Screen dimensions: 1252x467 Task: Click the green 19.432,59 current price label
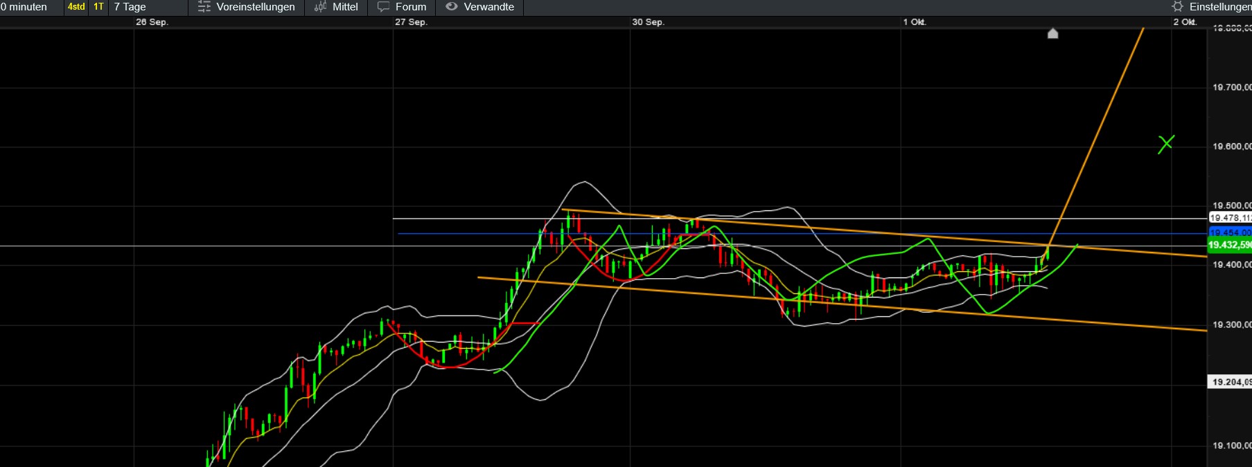coord(1230,245)
